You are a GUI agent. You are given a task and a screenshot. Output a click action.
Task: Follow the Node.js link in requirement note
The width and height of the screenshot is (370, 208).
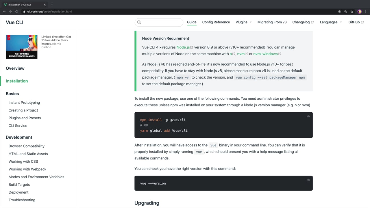[183, 47]
